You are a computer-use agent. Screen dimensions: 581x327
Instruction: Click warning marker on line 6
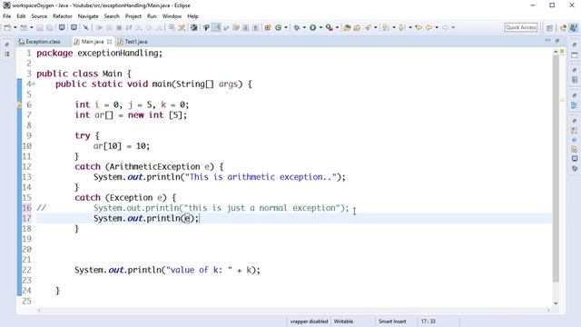(19, 105)
